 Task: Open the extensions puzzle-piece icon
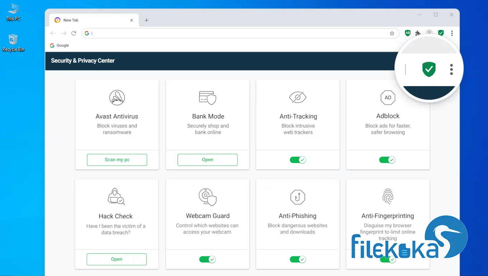pyautogui.click(x=418, y=33)
